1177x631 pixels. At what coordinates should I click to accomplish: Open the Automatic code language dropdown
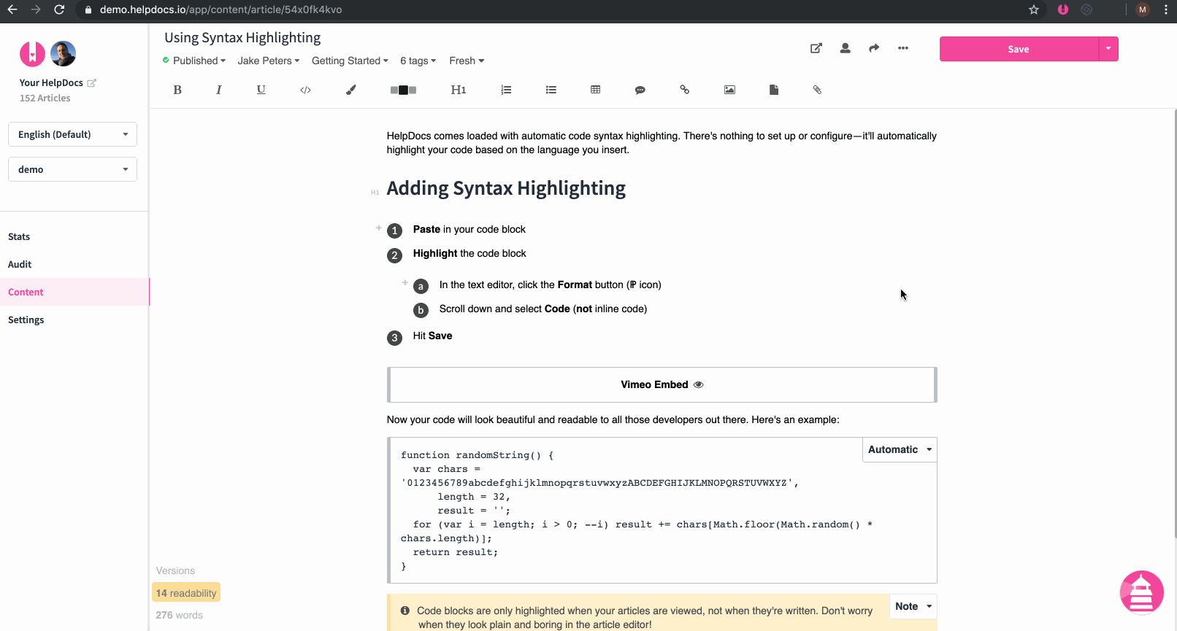point(900,449)
